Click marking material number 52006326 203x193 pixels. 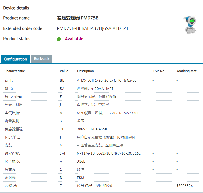click(184, 186)
